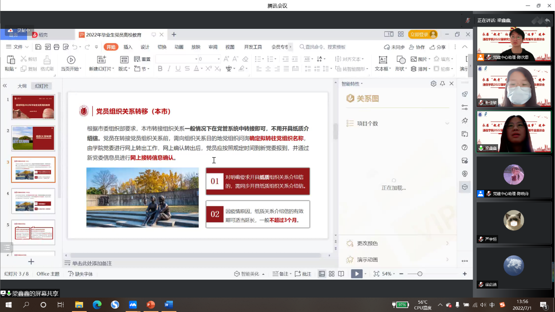Open settings gear in 智能特性 panel
555x312 pixels.
coord(433,83)
